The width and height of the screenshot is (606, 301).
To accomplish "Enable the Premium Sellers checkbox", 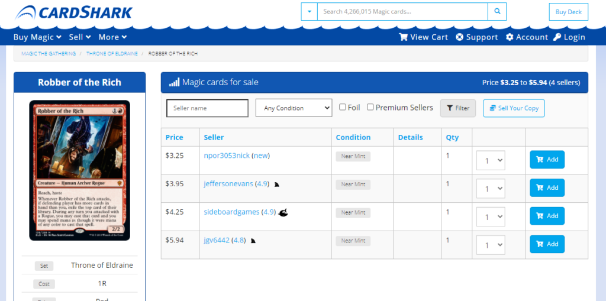I will [x=370, y=107].
